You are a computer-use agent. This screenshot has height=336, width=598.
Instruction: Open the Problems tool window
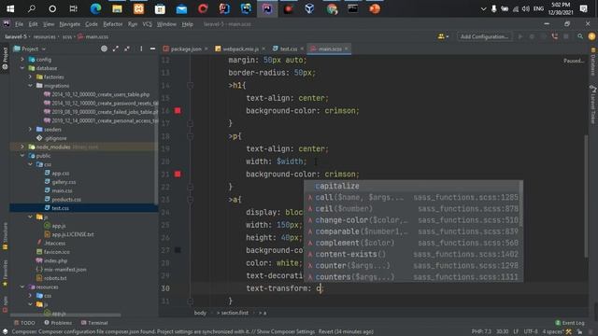[x=58, y=323]
